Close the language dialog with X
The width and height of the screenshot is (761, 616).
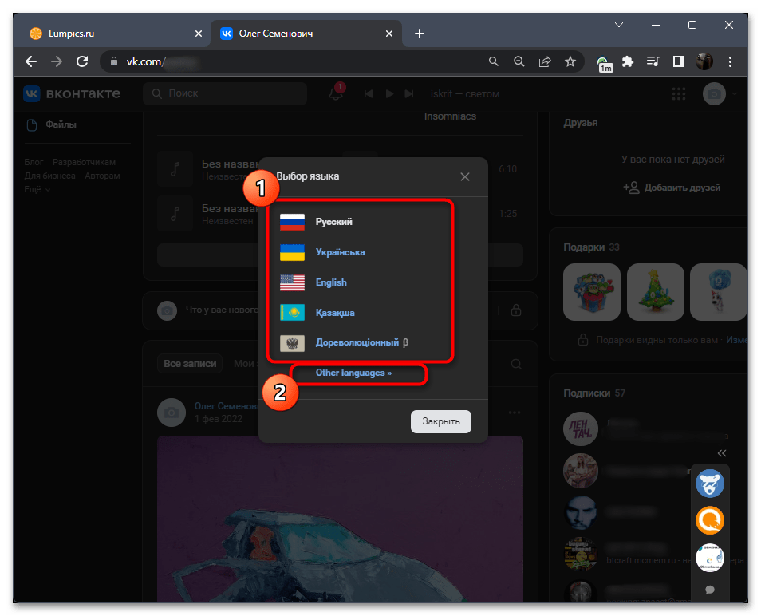point(465,176)
